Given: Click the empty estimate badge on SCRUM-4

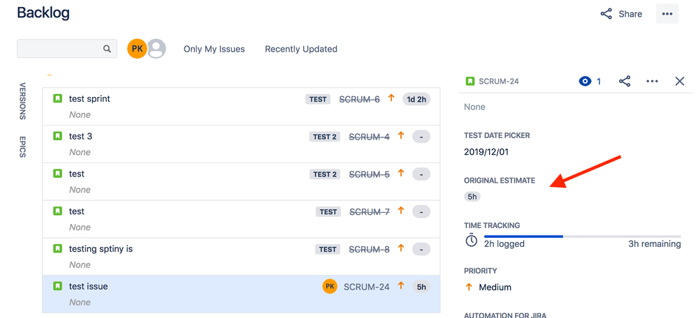Looking at the screenshot, I should click(x=421, y=137).
